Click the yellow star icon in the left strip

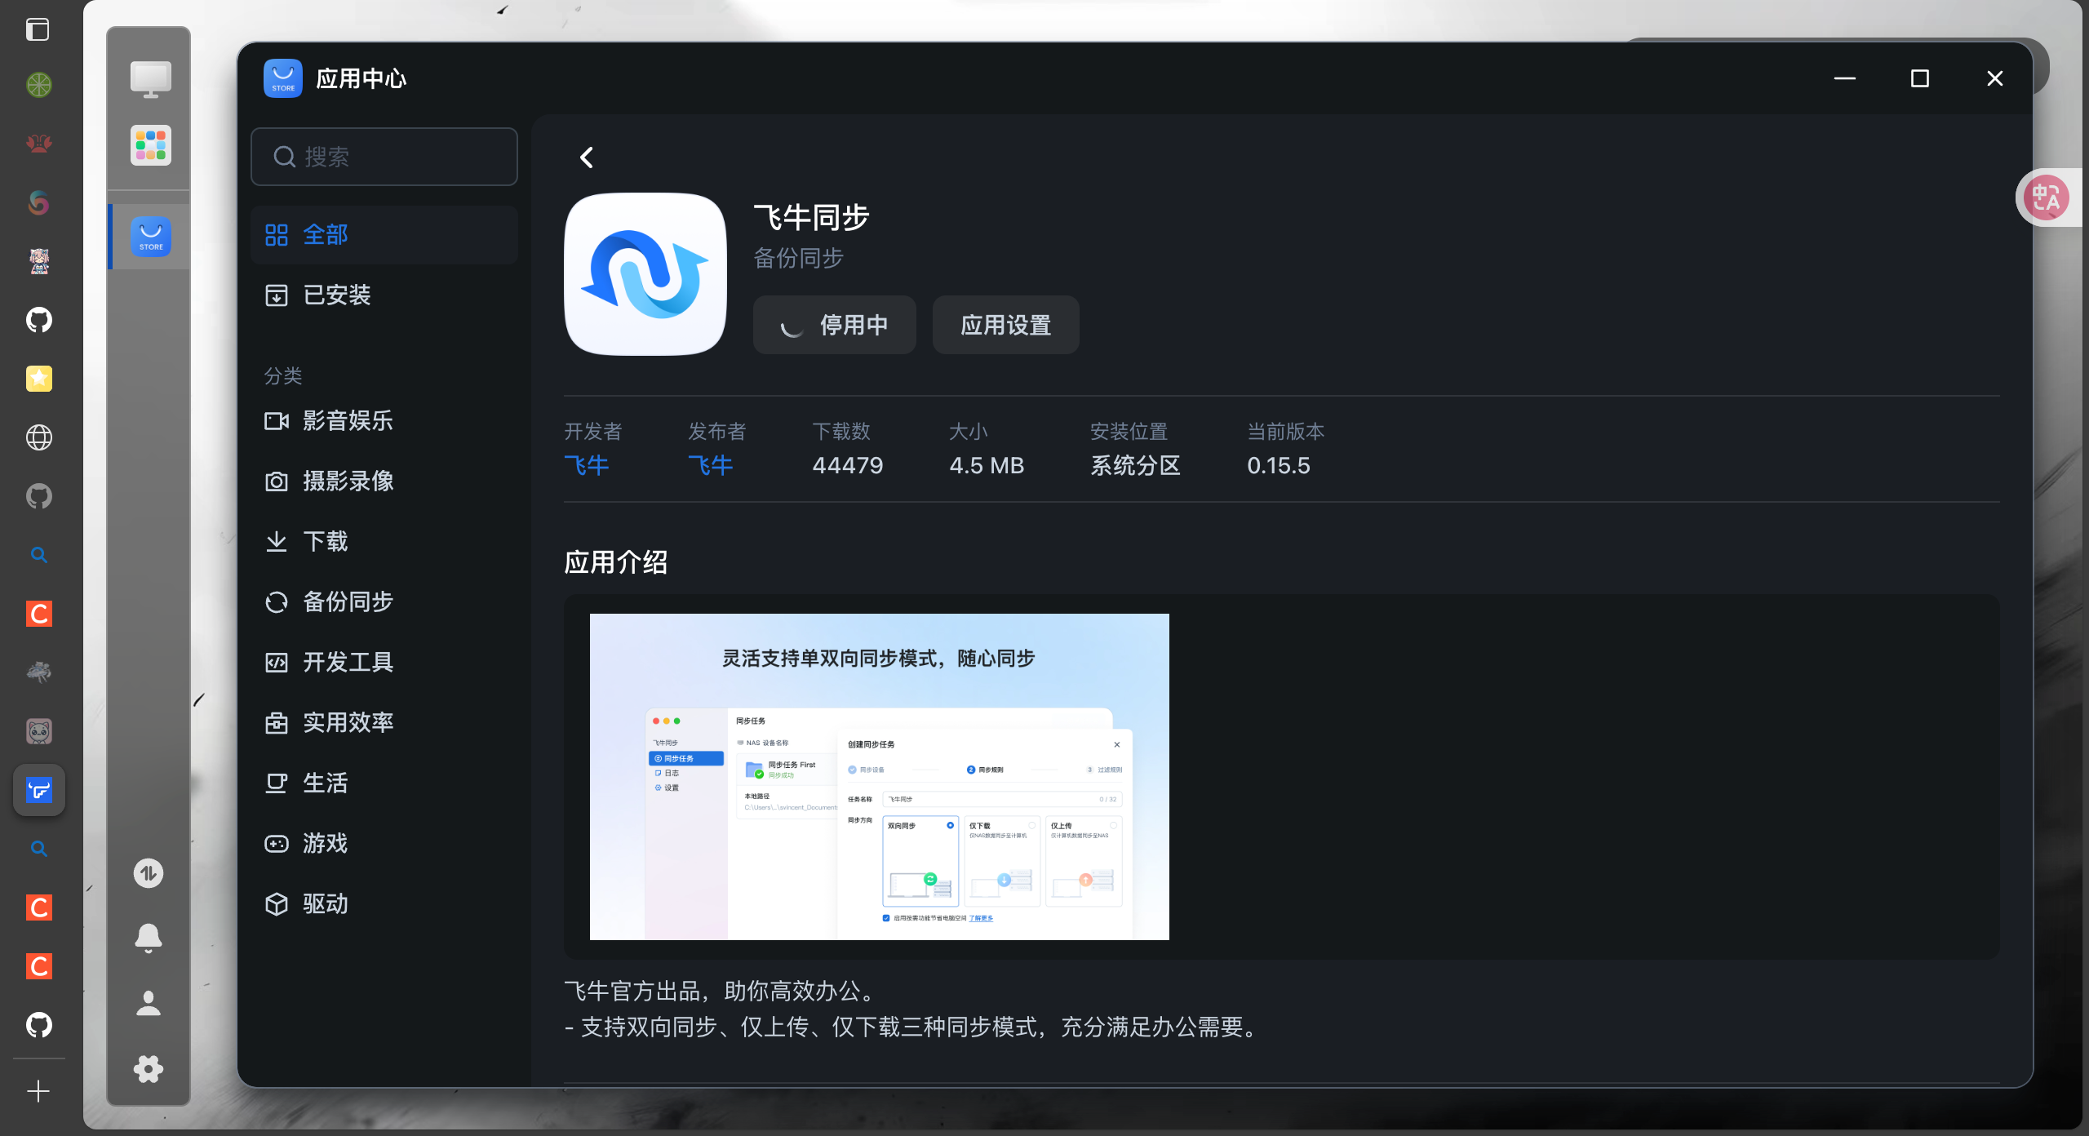coord(39,379)
